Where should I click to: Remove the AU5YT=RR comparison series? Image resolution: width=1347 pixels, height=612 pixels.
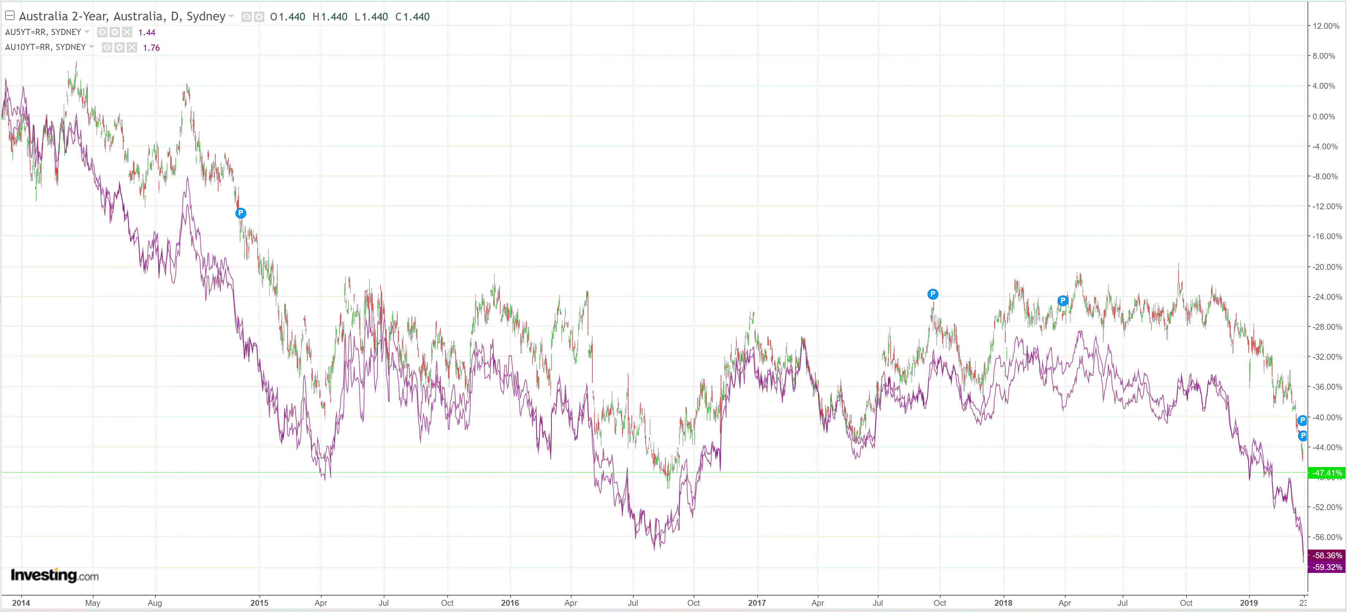127,32
